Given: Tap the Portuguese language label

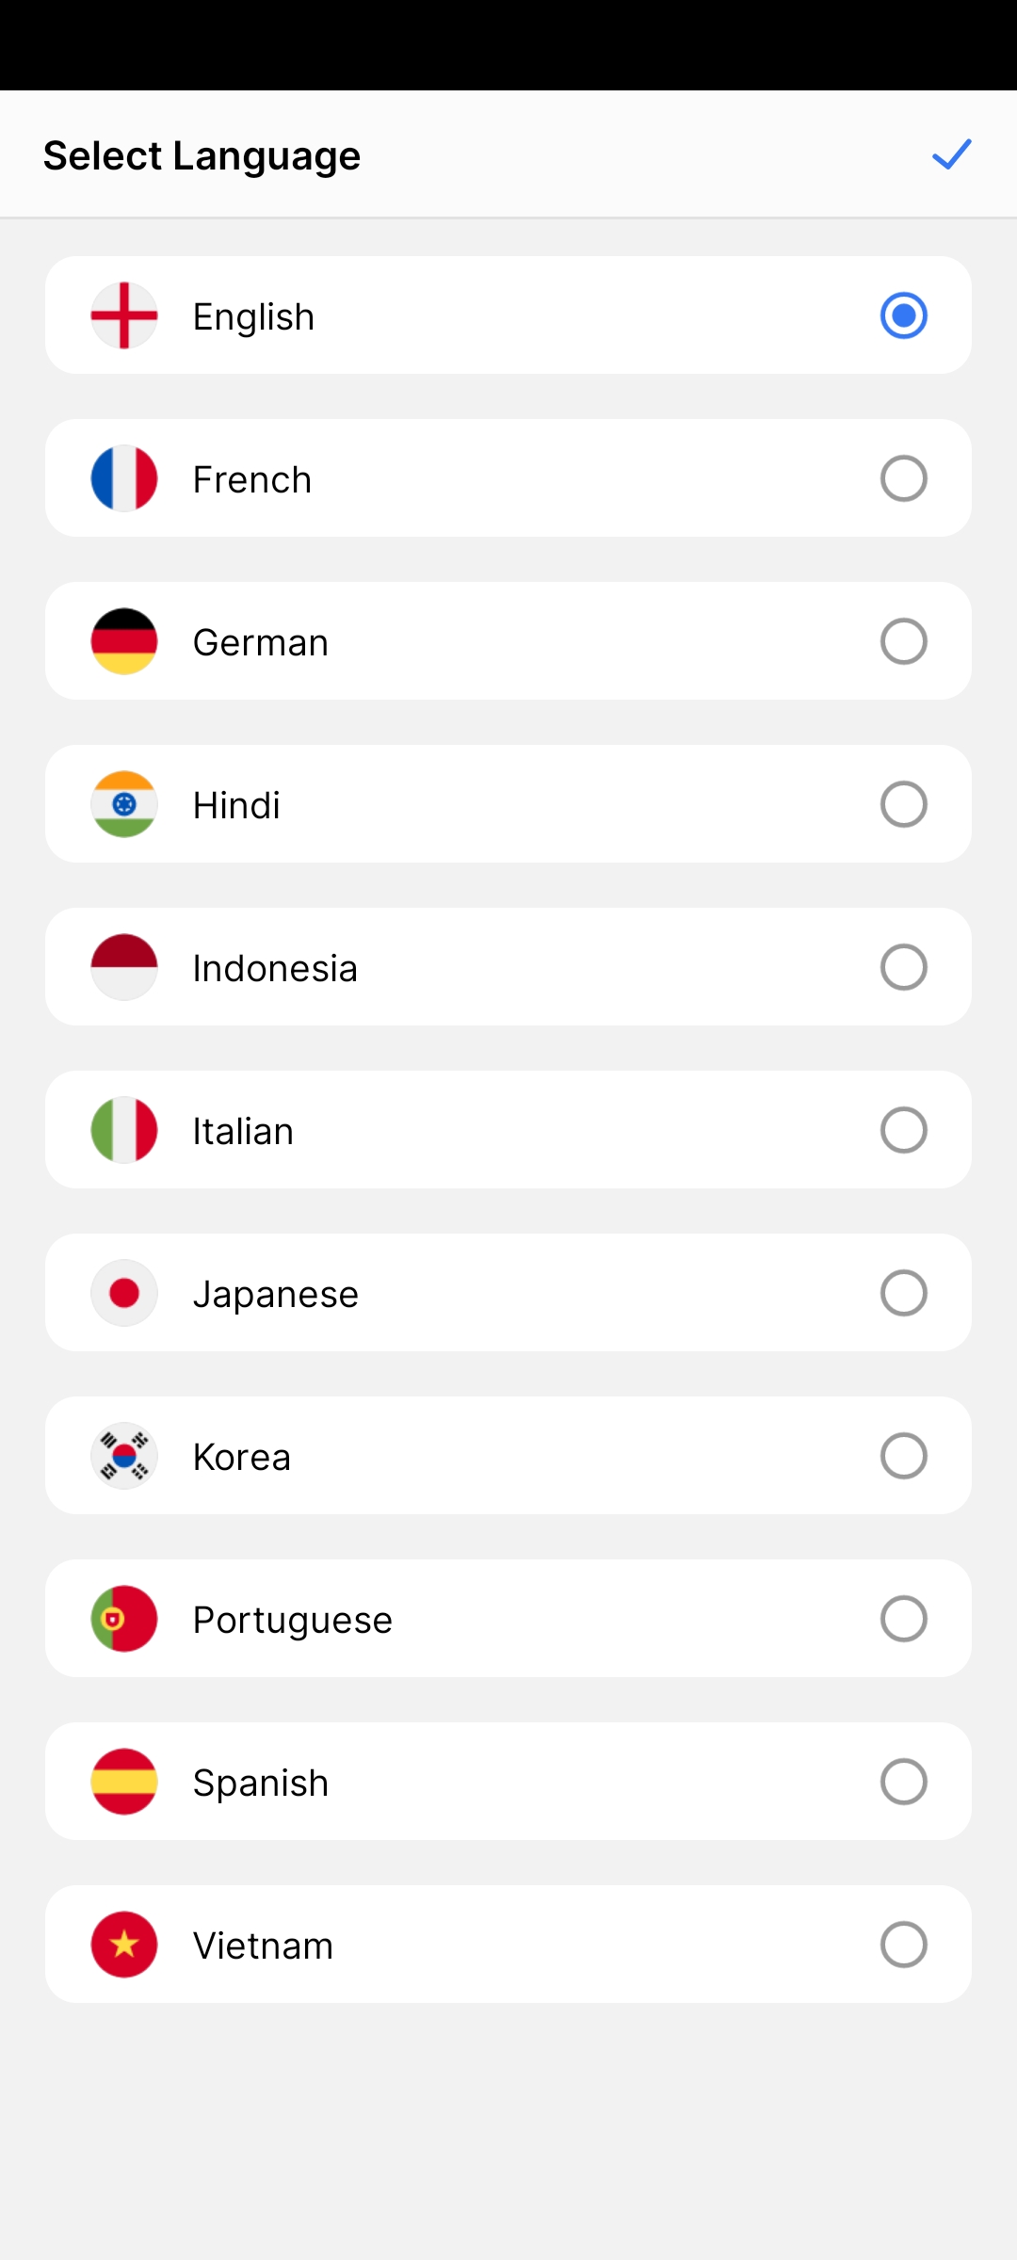Looking at the screenshot, I should pyautogui.click(x=293, y=1621).
